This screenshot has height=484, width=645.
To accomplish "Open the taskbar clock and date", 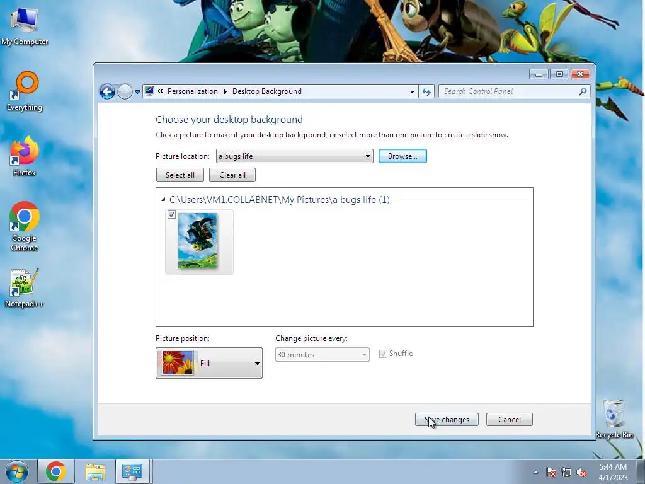I will (x=613, y=471).
